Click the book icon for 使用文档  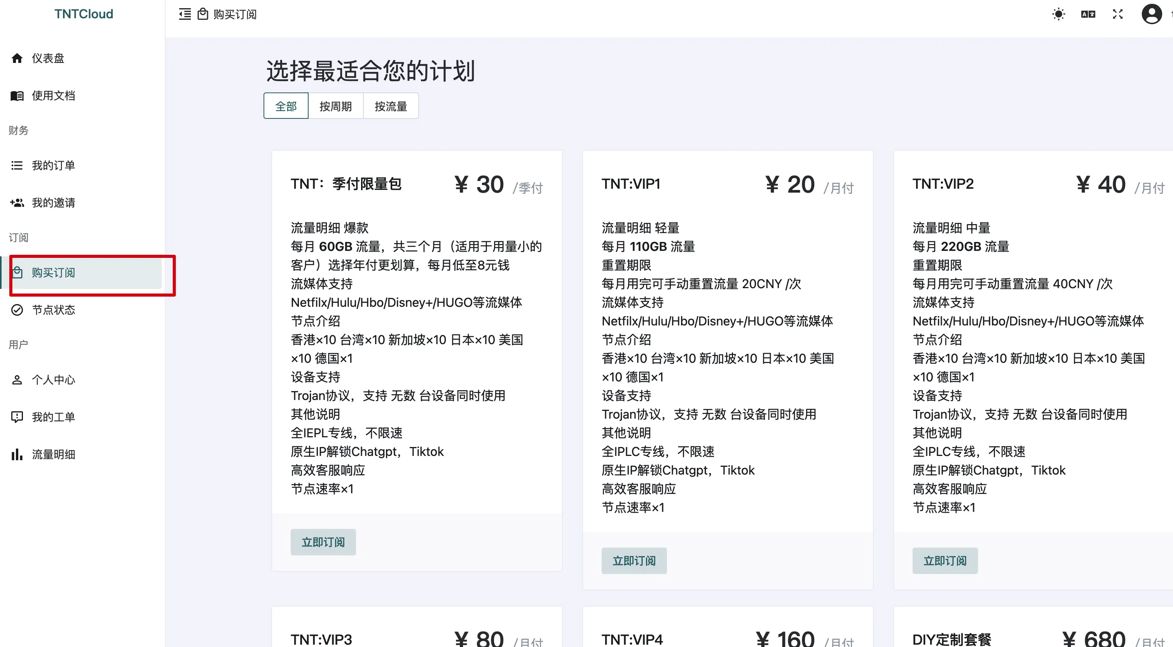17,96
